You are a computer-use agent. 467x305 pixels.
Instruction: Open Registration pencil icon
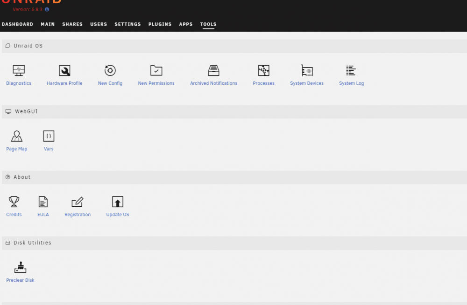coord(78,202)
